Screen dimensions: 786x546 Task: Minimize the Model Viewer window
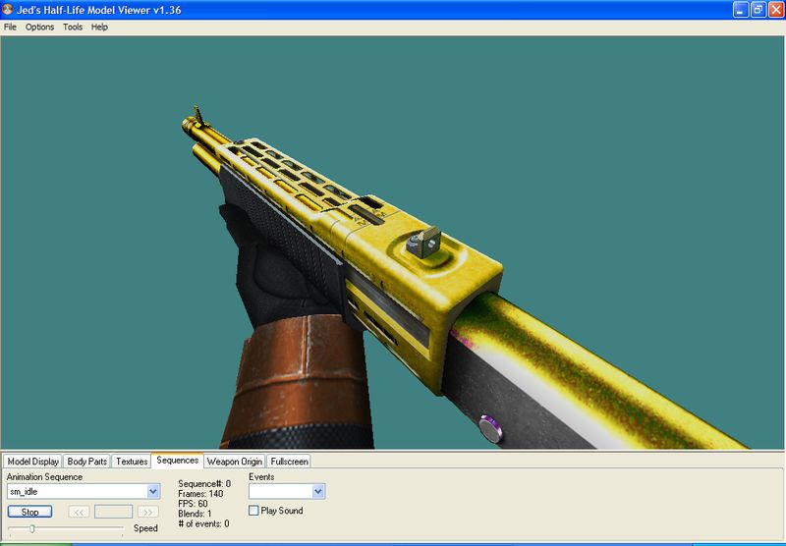(741, 10)
